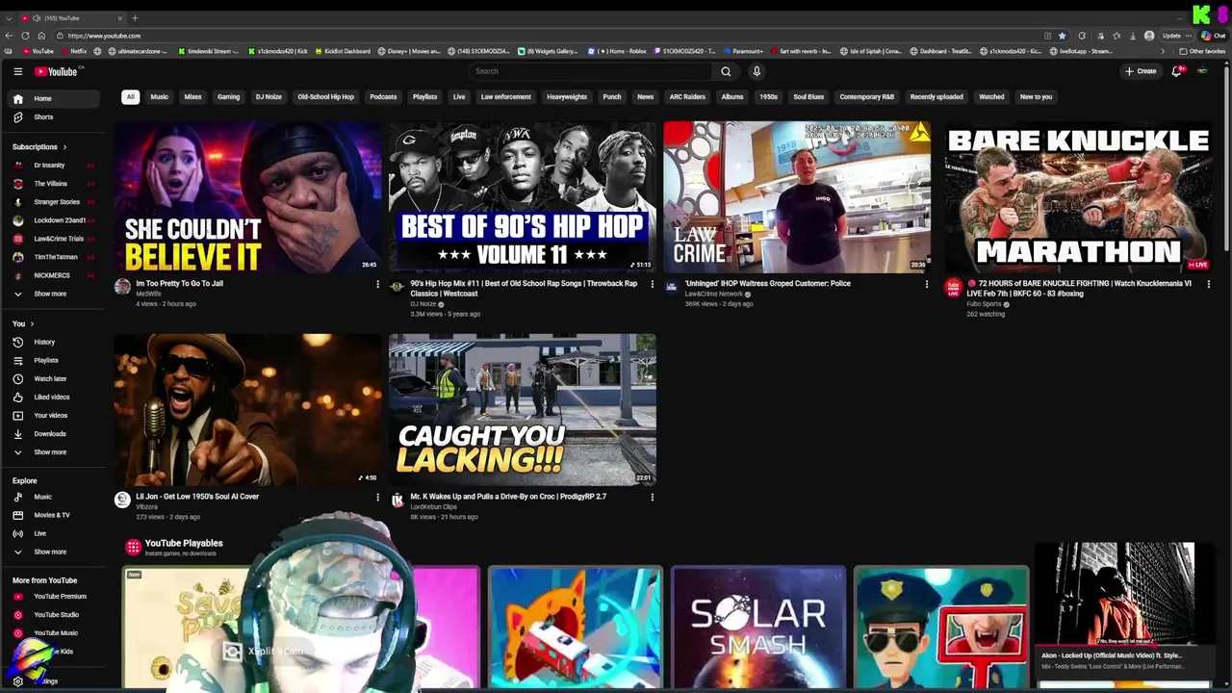Open Live under Explore
This screenshot has height=693, width=1232.
55,533
